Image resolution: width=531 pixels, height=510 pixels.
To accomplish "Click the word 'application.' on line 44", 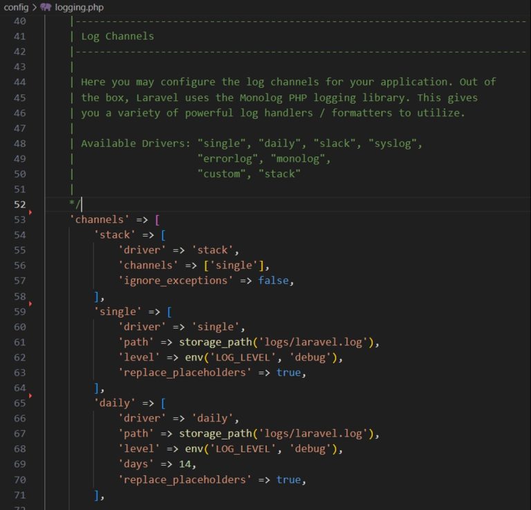I will point(417,82).
